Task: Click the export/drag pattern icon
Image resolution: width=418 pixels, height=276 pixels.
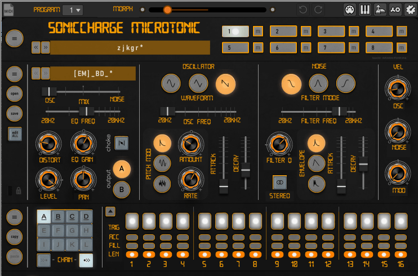Action: (380, 10)
